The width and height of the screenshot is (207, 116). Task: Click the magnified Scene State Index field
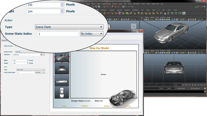58,34
